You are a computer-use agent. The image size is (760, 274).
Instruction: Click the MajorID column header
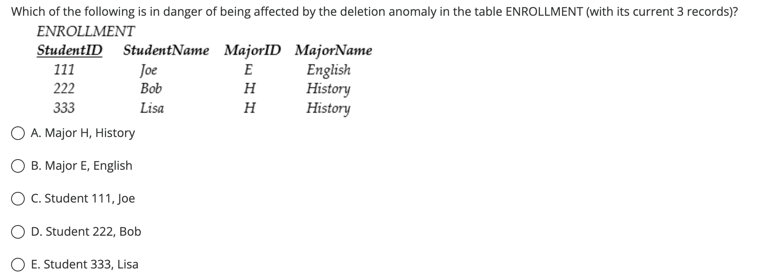tap(252, 50)
